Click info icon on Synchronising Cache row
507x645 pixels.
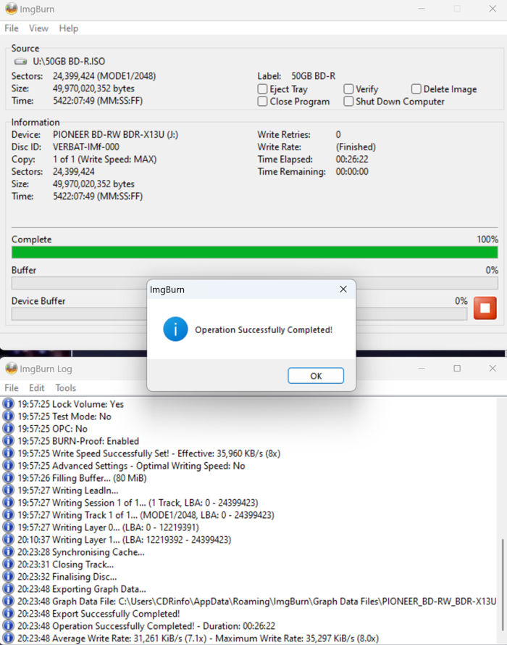(x=8, y=551)
